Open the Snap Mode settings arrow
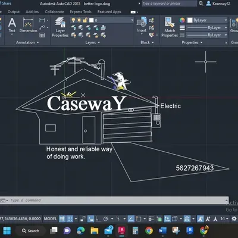238x238 pixels. click(x=76, y=219)
